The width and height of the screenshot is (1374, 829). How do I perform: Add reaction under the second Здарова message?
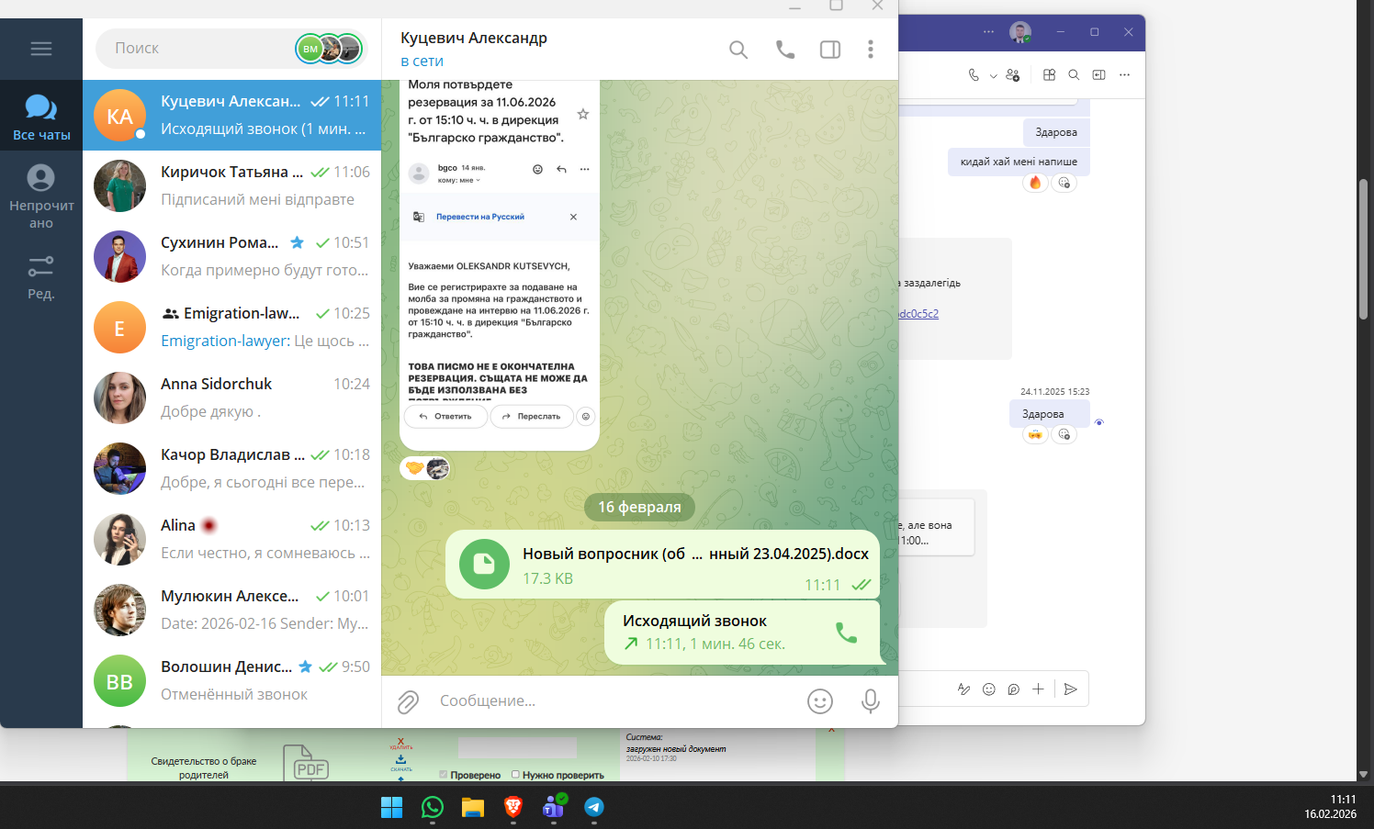pyautogui.click(x=1064, y=434)
